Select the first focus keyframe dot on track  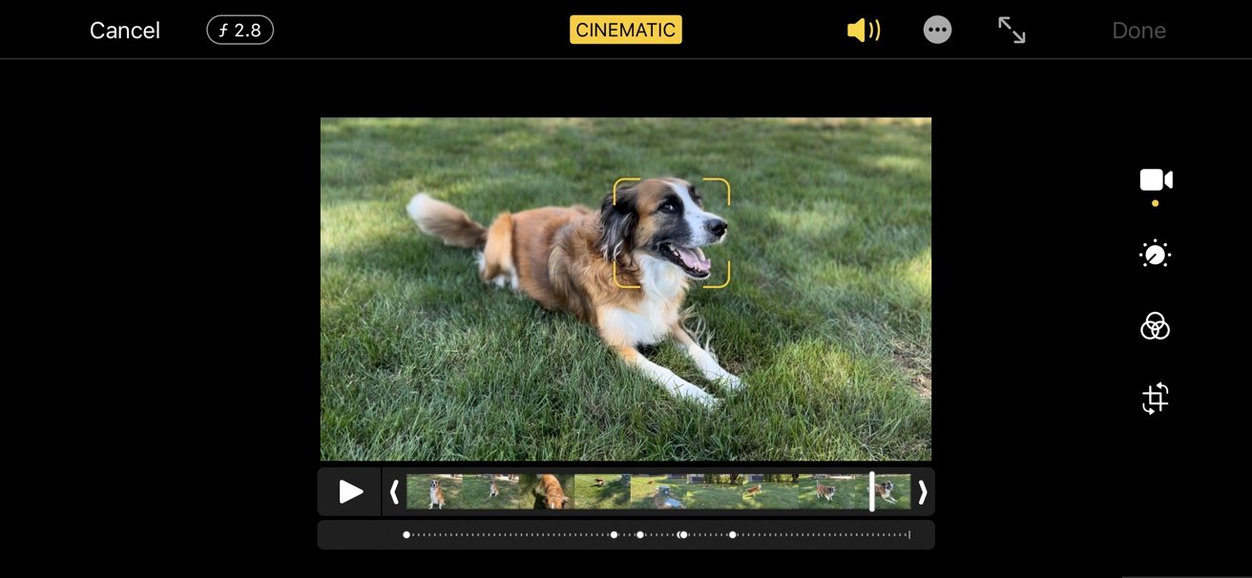pyautogui.click(x=407, y=534)
